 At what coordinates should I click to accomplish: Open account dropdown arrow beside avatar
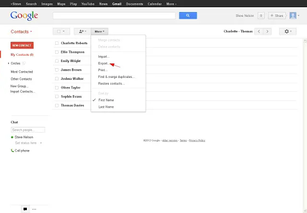click(298, 15)
